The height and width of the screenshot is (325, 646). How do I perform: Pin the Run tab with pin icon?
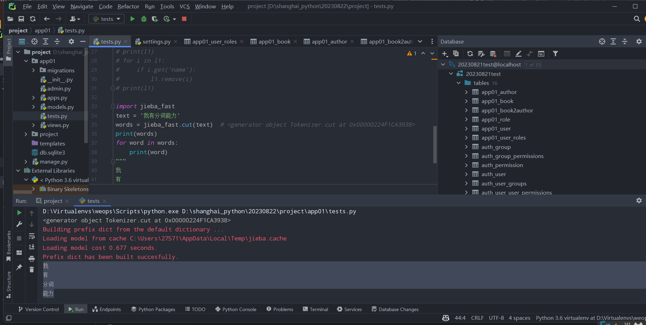[x=19, y=267]
